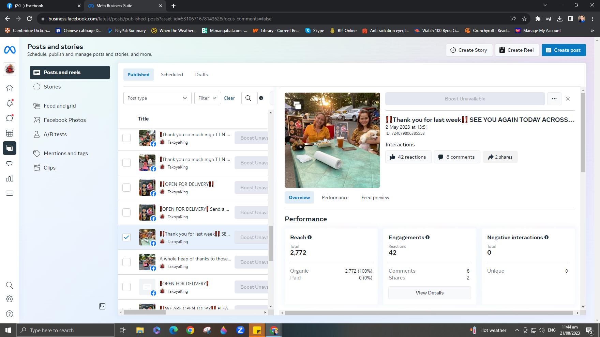Open the Ads megaphone icon in sidebar
This screenshot has width=600, height=337.
tap(10, 163)
